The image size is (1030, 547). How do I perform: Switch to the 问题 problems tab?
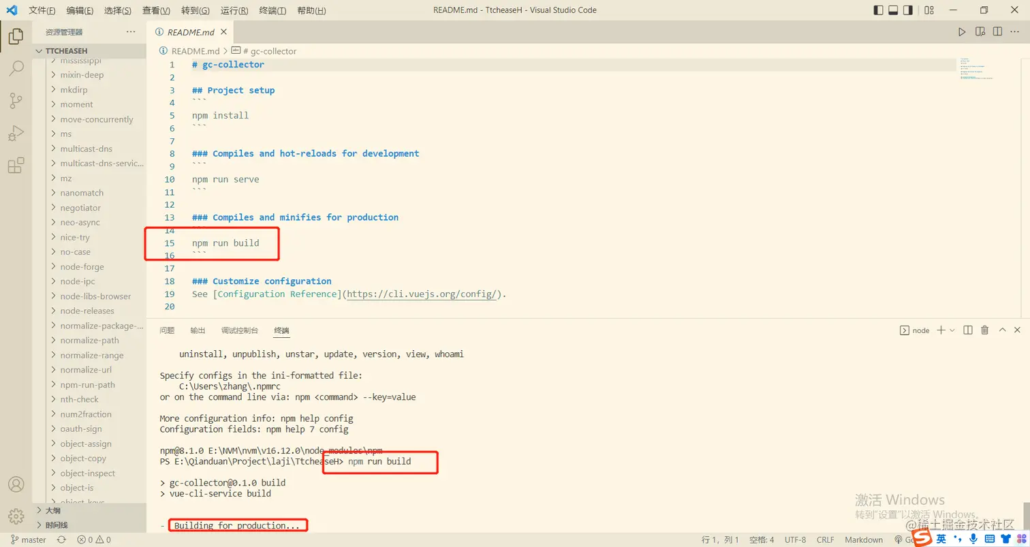pyautogui.click(x=167, y=330)
